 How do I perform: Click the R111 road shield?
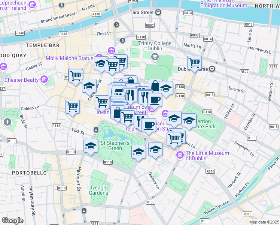[x=204, y=221]
